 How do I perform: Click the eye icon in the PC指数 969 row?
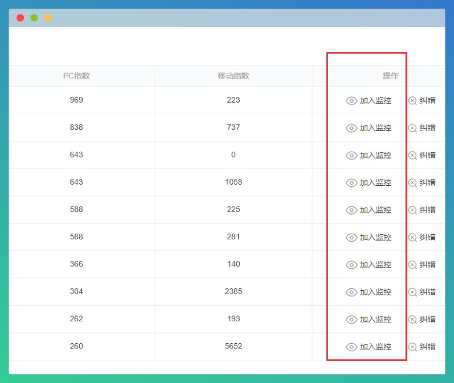tap(351, 101)
